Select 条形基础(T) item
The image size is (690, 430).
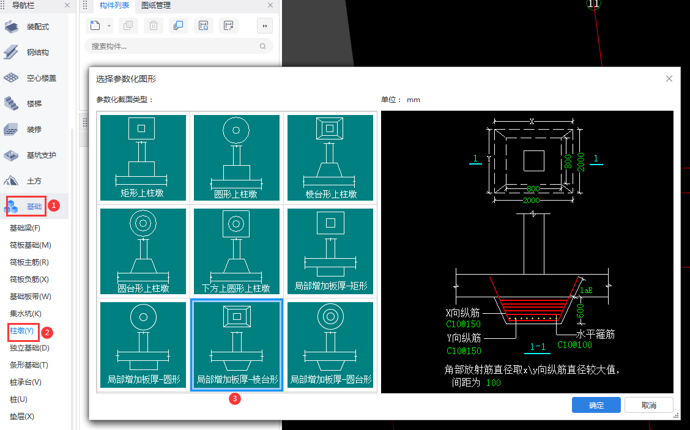(29, 365)
